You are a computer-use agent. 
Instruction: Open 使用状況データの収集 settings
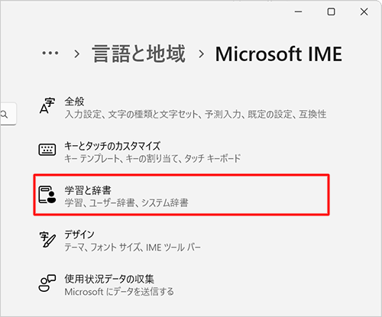tap(181, 285)
